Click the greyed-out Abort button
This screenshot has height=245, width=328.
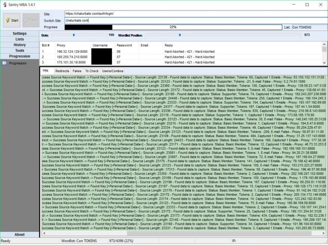coord(31,20)
